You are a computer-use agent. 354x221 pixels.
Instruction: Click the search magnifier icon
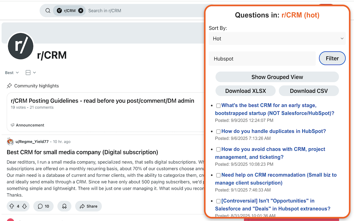point(48,11)
